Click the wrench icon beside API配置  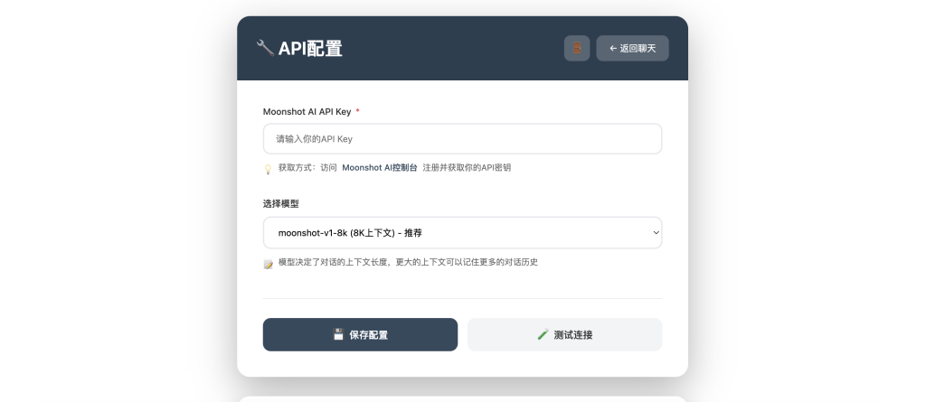pos(265,48)
